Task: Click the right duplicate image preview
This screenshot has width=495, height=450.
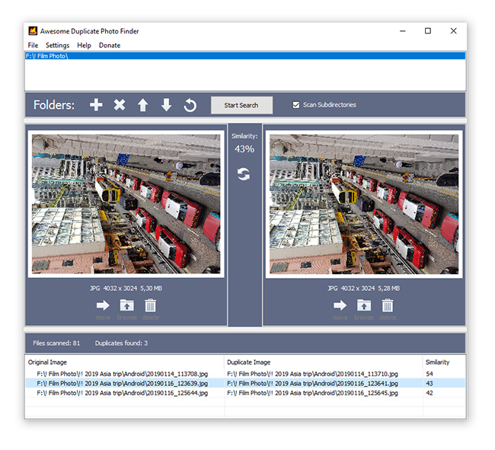Action: click(364, 204)
